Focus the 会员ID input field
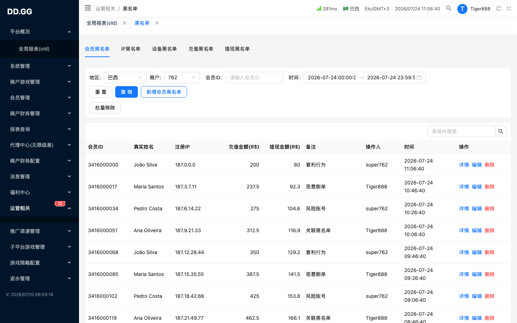This screenshot has height=323, width=517. coord(254,78)
